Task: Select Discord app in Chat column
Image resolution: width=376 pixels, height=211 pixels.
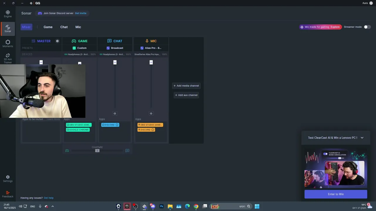Action: click(110, 125)
